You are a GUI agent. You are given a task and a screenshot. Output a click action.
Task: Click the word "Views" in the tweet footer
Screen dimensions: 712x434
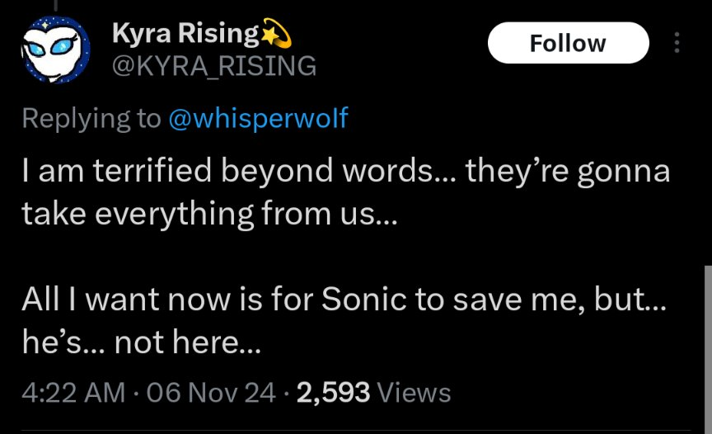pyautogui.click(x=418, y=392)
